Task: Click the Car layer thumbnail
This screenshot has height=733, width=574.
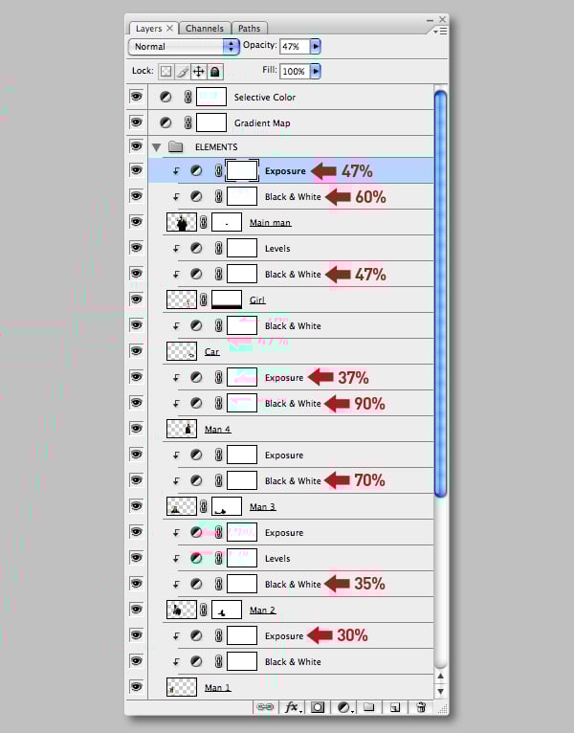Action: (x=181, y=351)
